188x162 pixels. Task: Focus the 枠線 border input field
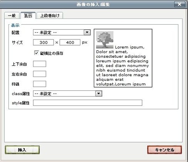tap(39, 84)
